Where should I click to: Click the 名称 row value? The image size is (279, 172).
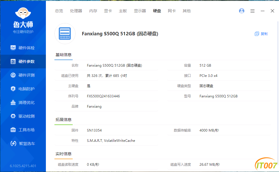pyautogui.click(x=114, y=65)
